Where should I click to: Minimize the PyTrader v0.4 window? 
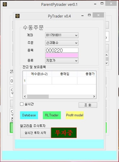pyautogui.click(x=82, y=16)
